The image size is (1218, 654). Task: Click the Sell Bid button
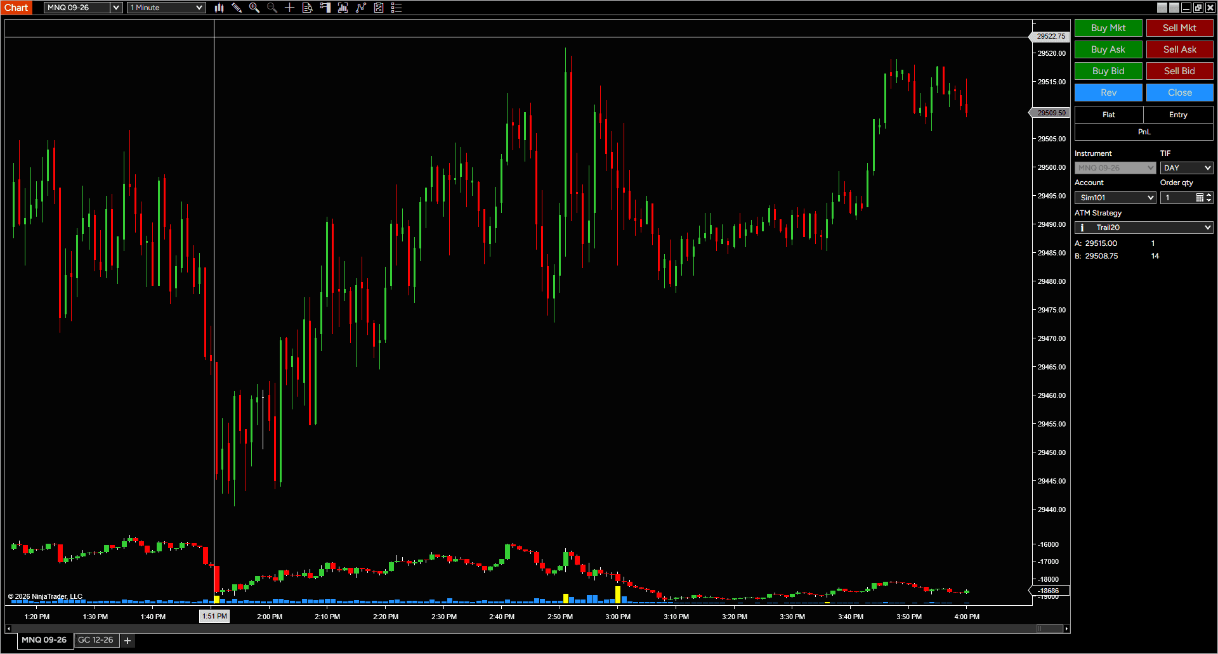point(1179,71)
